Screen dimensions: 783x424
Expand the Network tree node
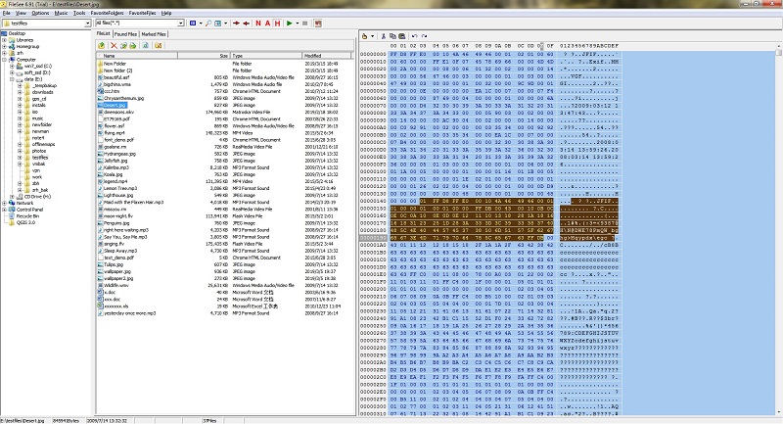coord(5,204)
